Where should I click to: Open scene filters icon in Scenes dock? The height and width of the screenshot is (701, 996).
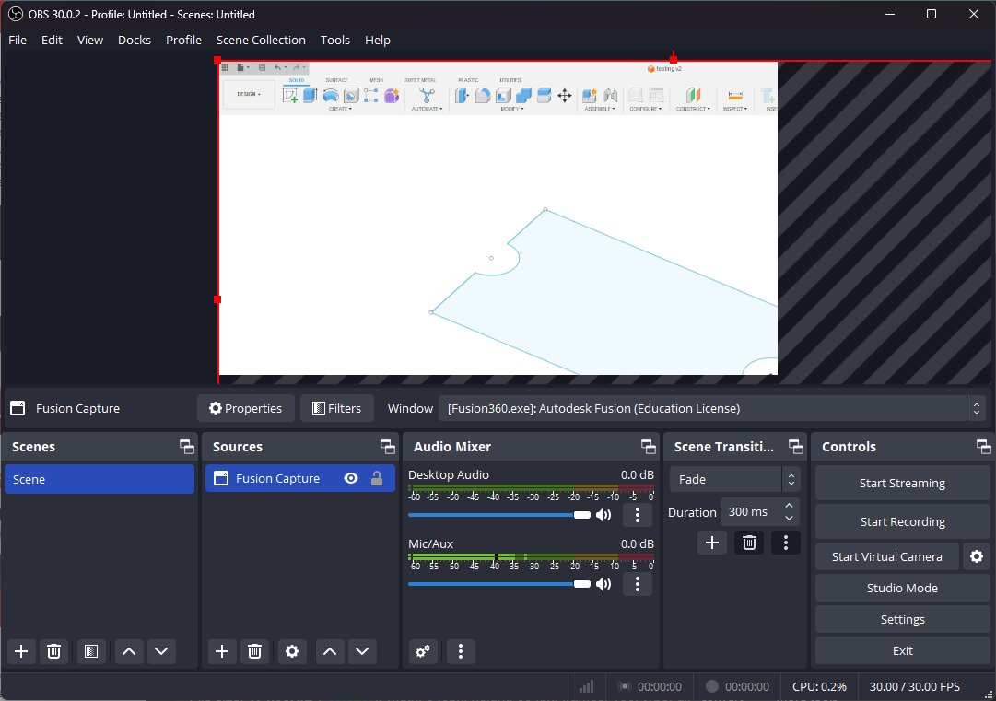click(91, 651)
